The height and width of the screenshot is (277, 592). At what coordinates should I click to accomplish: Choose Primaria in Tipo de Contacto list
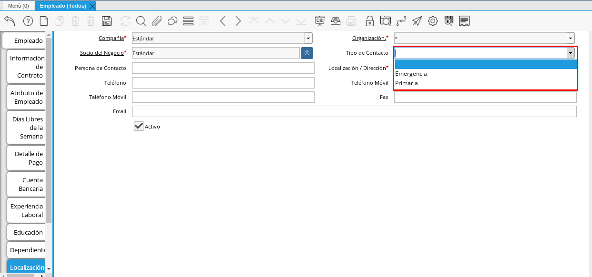coord(407,83)
